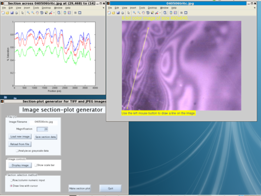261x196 pixels.
Task: Select Edit Plot arrow in section plot window
Action: (22, 13)
